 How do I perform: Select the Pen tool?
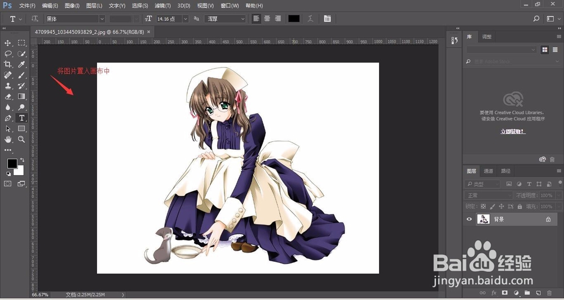pyautogui.click(x=7, y=118)
